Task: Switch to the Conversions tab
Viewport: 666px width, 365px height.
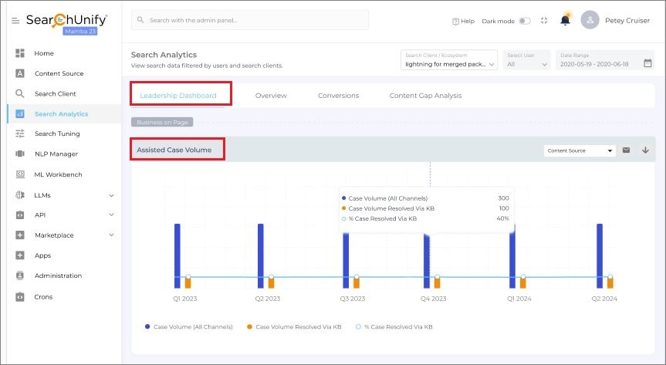Action: pos(338,96)
